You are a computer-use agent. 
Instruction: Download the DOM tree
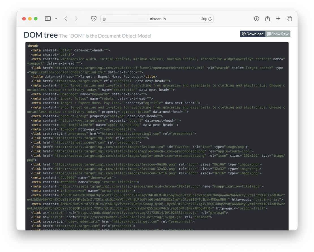coord(253,34)
